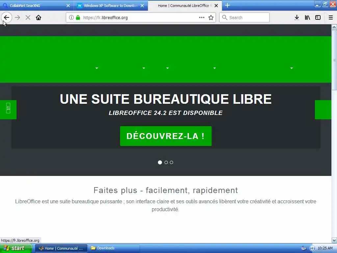Close the CollabNet SearXNG tab
Image resolution: width=337 pixels, height=253 pixels.
pos(68,6)
